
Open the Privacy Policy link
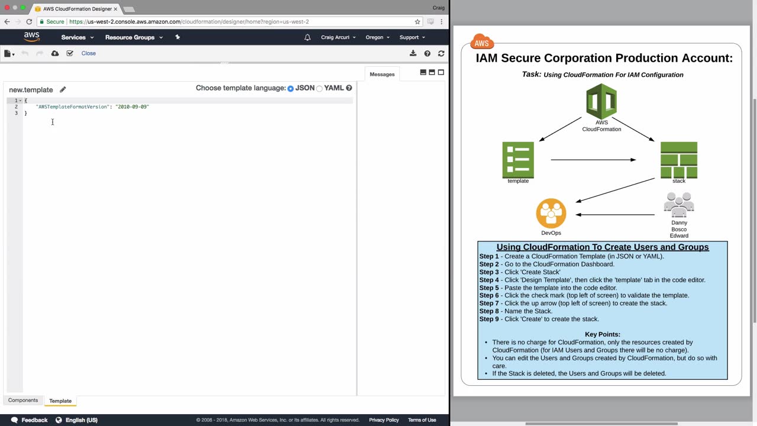(384, 420)
